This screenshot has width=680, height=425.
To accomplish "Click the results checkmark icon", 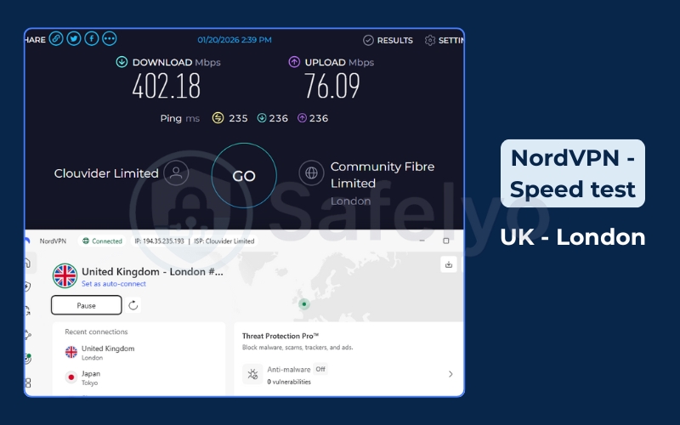I will tap(368, 40).
